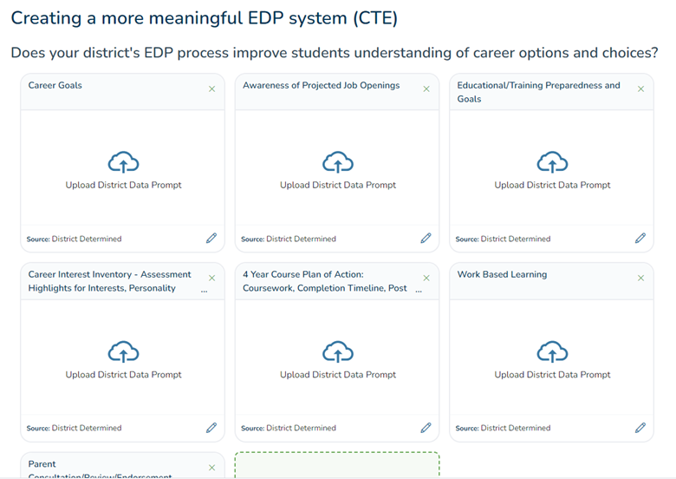The height and width of the screenshot is (479, 676).
Task: Expand truncated 4 Year Course Plan title ellipsis
Action: click(x=419, y=291)
